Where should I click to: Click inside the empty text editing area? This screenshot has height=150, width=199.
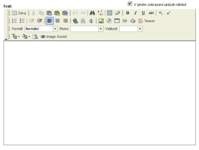99,93
